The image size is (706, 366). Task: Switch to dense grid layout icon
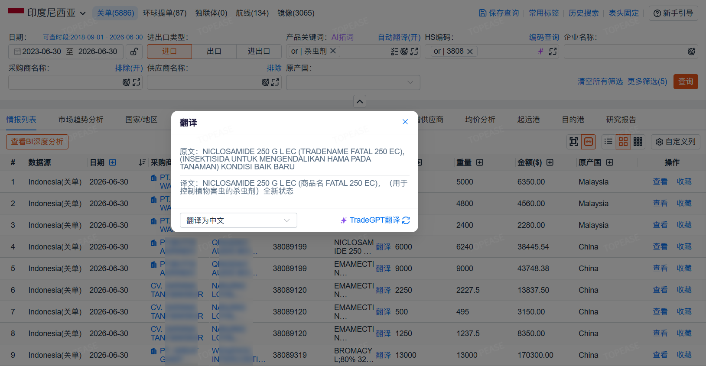click(638, 142)
